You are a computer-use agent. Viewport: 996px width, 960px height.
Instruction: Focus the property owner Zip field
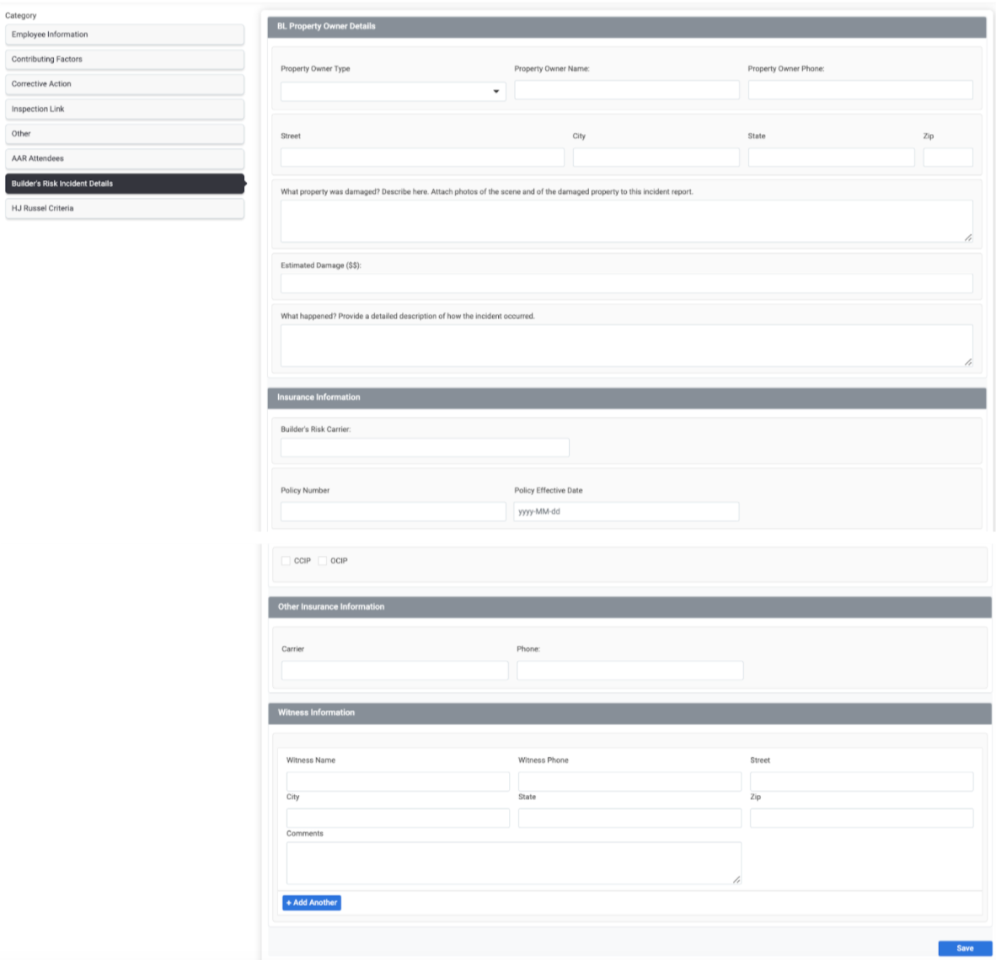pyautogui.click(x=948, y=157)
